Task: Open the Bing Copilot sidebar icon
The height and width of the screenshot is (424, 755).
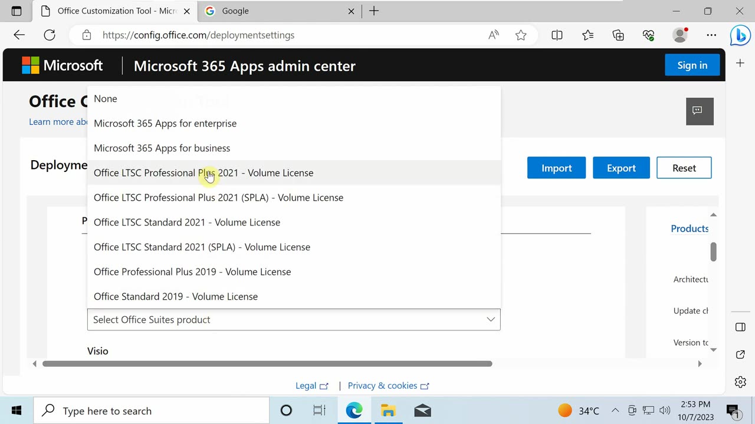Action: 740,35
